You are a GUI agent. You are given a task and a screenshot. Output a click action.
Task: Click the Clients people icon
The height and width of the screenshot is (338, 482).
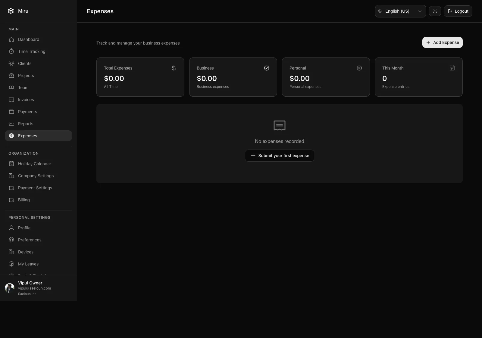coord(11,64)
